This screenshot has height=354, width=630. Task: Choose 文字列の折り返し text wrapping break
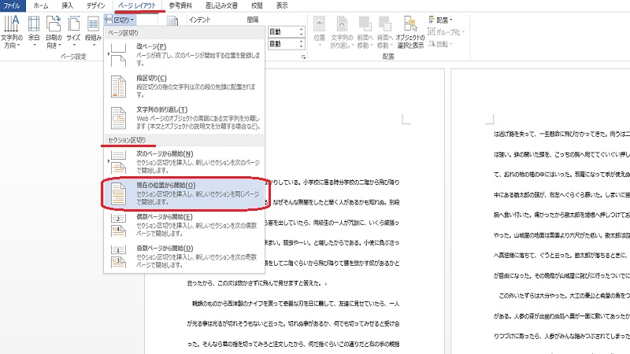[184, 117]
